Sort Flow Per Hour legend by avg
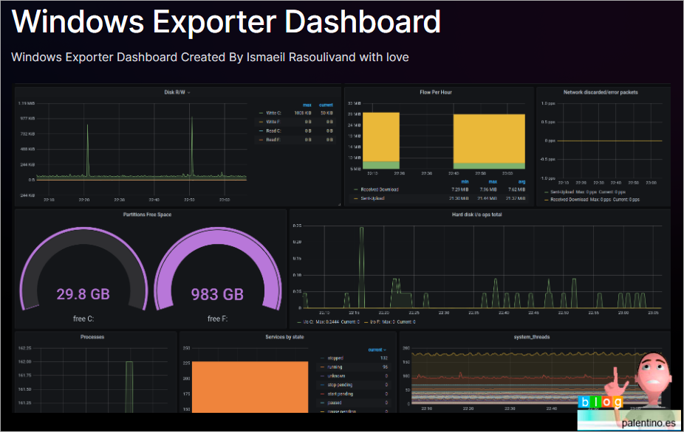 click(x=521, y=181)
